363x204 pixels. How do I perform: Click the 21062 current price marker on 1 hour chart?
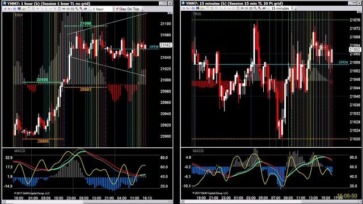(x=166, y=45)
